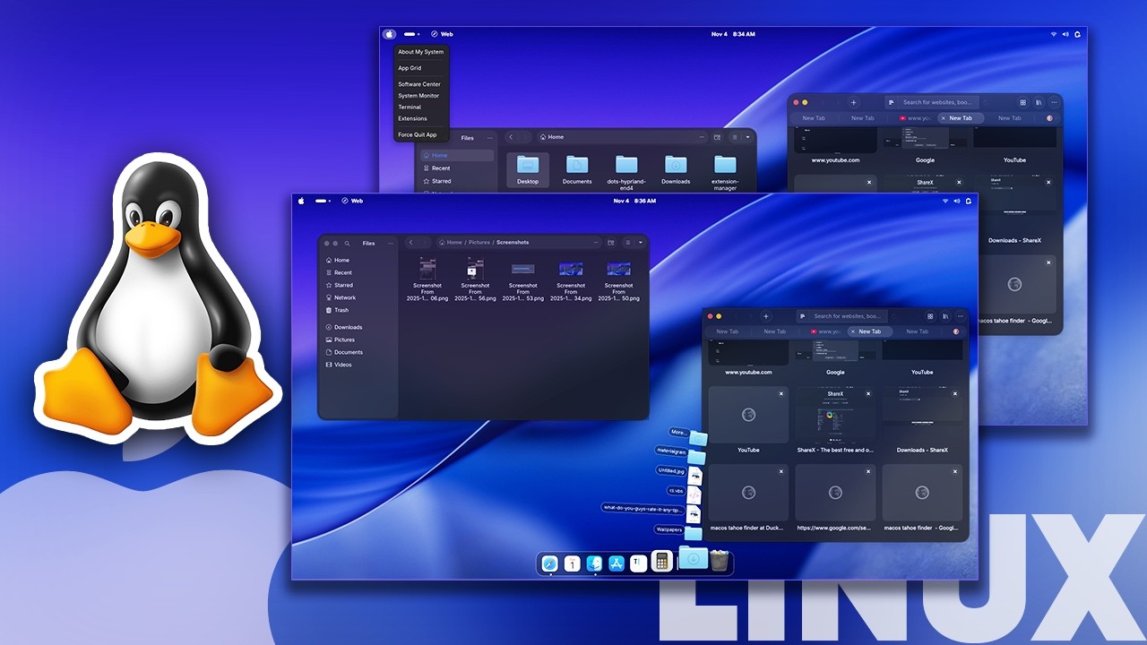Open tab overview grid in rear browser window
Screen dimensions: 1147x645
click(1022, 102)
